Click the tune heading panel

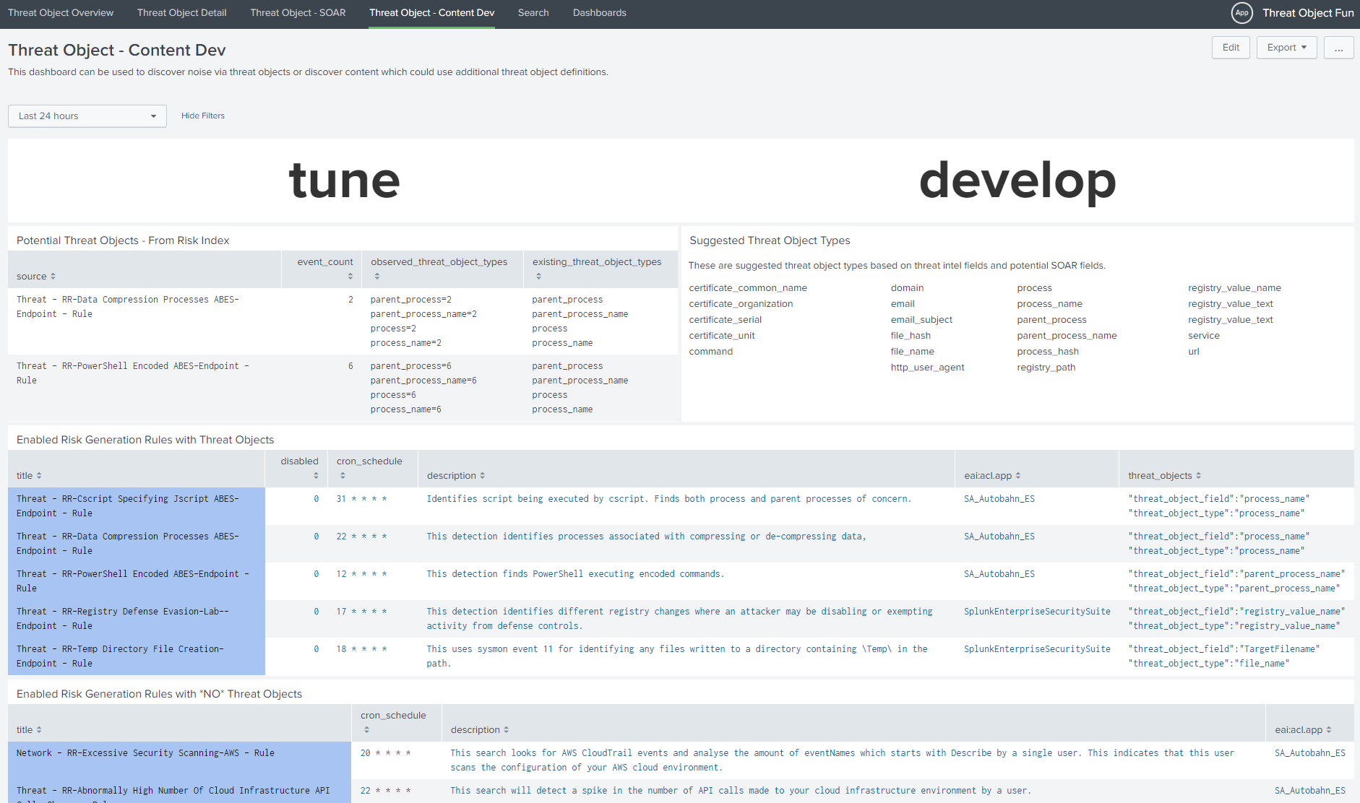tap(344, 181)
